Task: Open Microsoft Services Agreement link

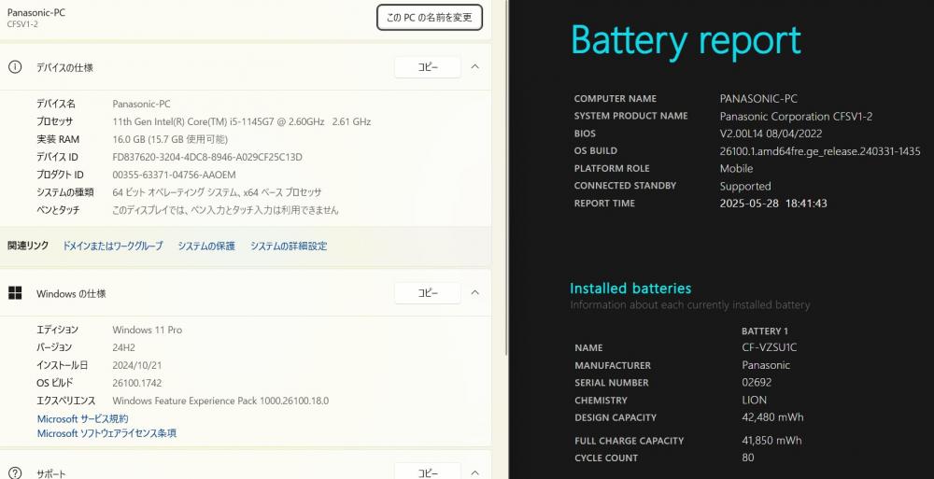Action: (x=83, y=419)
